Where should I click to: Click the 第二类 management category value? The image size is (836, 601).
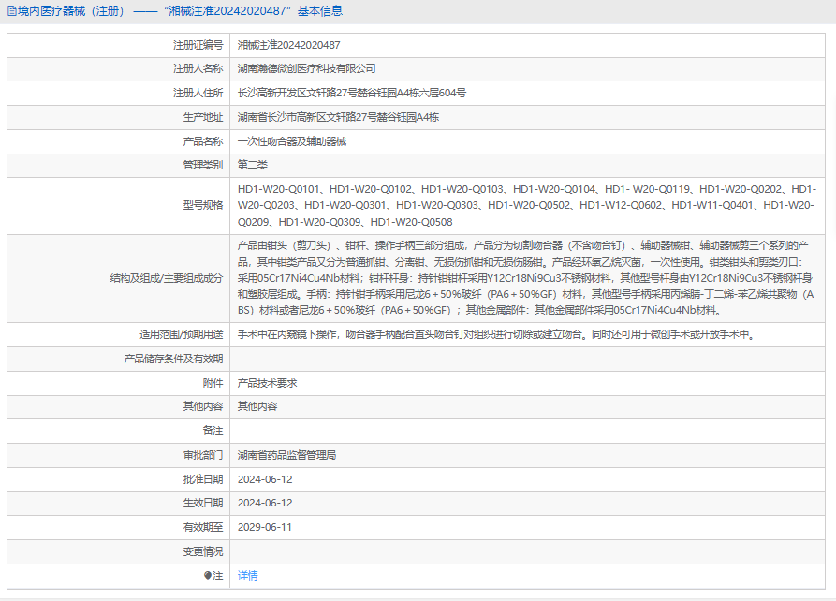[252, 165]
